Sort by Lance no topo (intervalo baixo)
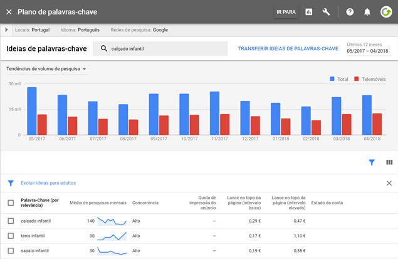398x259 pixels. [x=244, y=203]
